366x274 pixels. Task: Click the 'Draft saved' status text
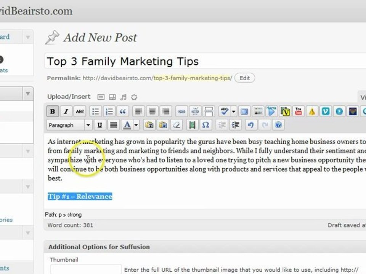(347, 225)
